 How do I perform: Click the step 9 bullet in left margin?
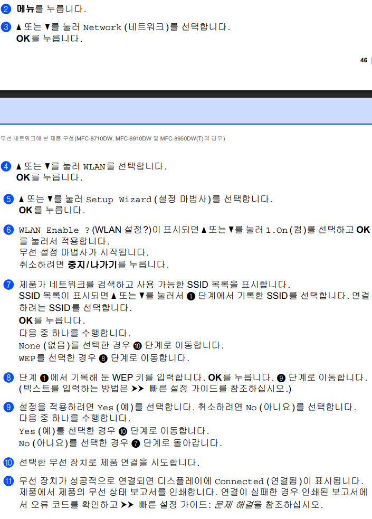click(8, 407)
